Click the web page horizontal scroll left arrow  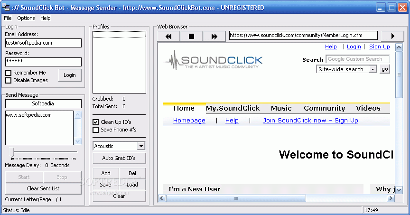click(x=162, y=198)
